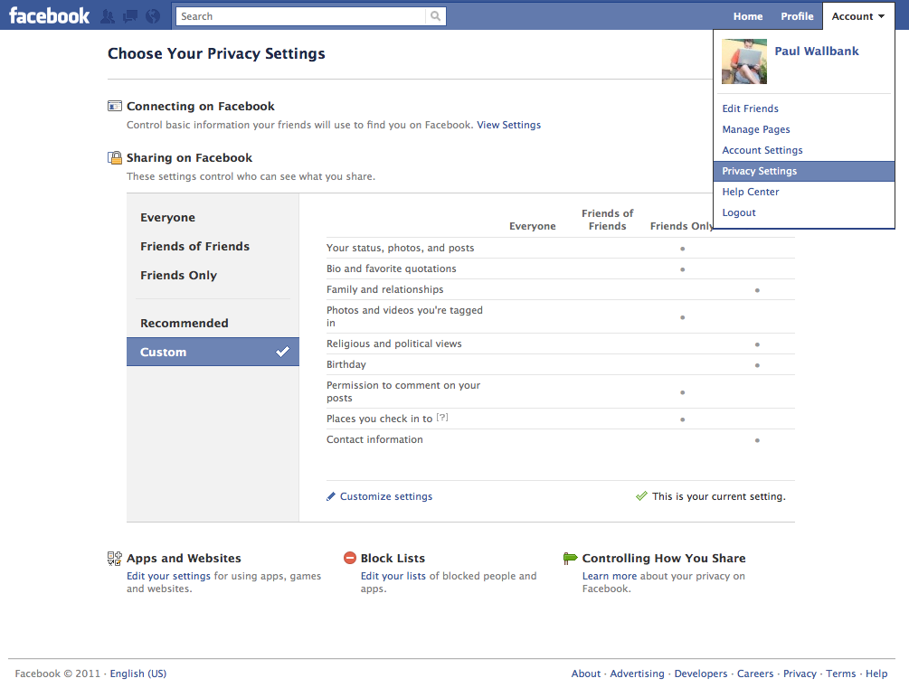Screen dimensions: 909x697
Task: Choose Logout from the Account menu
Action: pos(739,213)
